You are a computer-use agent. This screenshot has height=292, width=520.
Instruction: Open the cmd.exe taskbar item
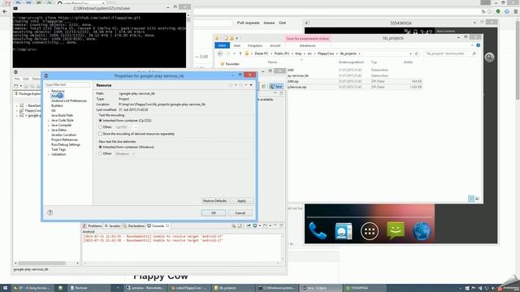point(276,288)
